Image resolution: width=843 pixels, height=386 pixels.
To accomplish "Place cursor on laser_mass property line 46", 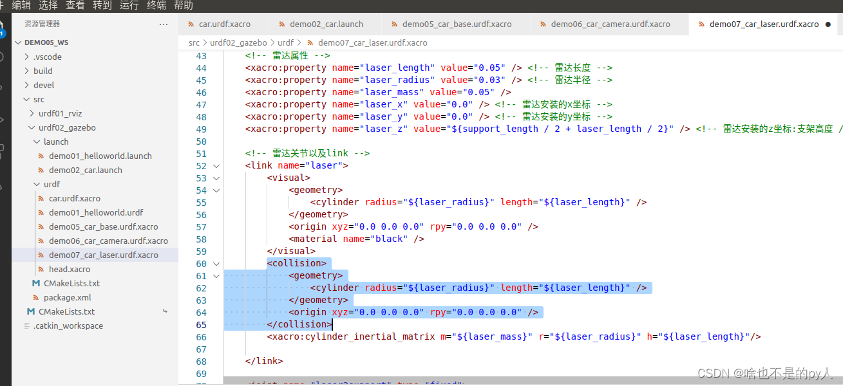I will (378, 92).
